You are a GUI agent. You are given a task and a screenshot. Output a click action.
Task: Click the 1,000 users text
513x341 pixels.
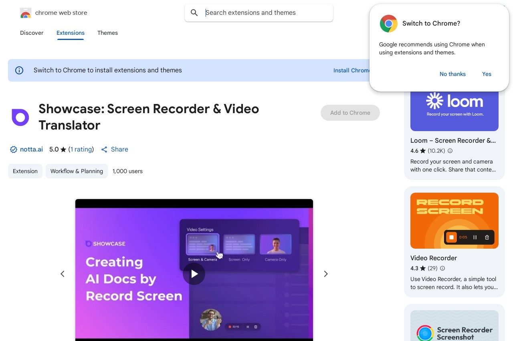(x=127, y=171)
